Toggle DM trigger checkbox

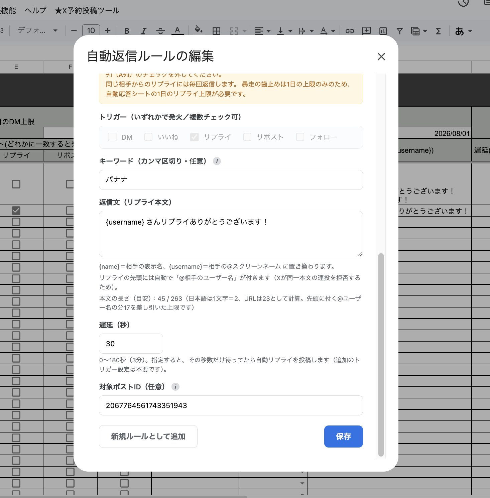click(x=112, y=137)
